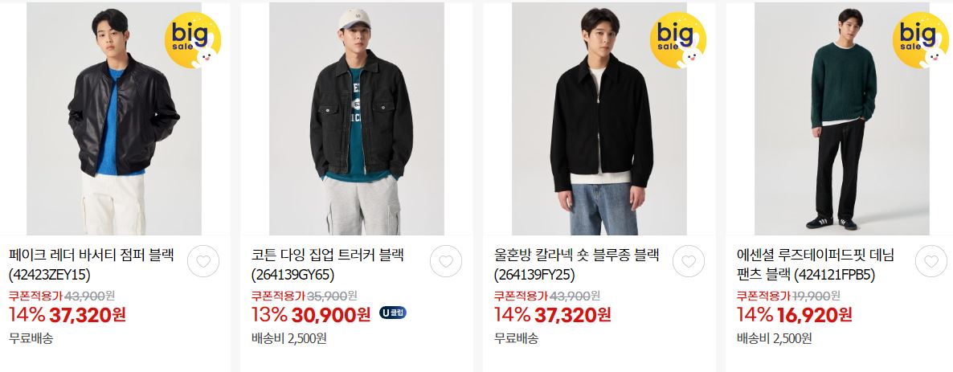Open 페이크 레더 바서티 점퍼 블랙 product title

click(x=91, y=264)
